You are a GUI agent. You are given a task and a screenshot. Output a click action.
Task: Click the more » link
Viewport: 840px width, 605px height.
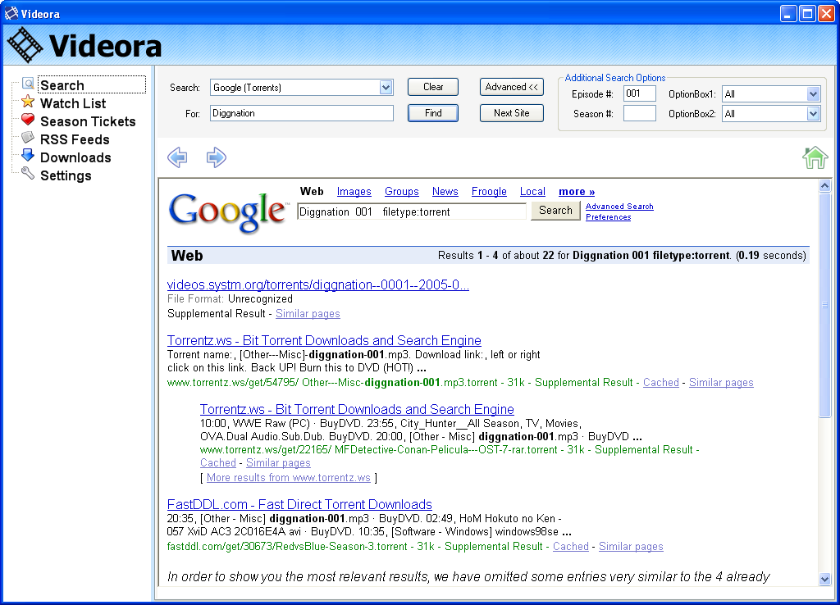click(x=577, y=192)
